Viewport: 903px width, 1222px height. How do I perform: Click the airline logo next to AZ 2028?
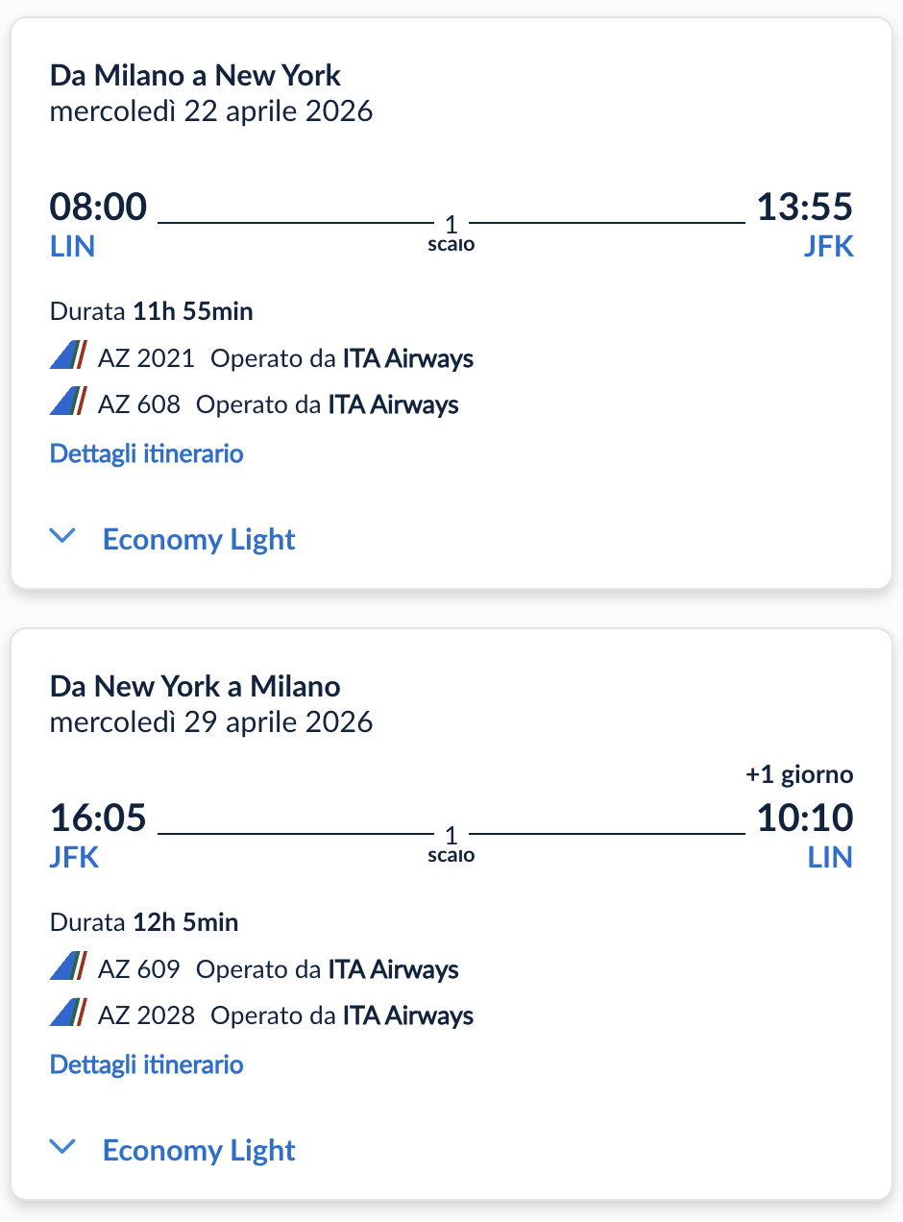pos(68,1014)
